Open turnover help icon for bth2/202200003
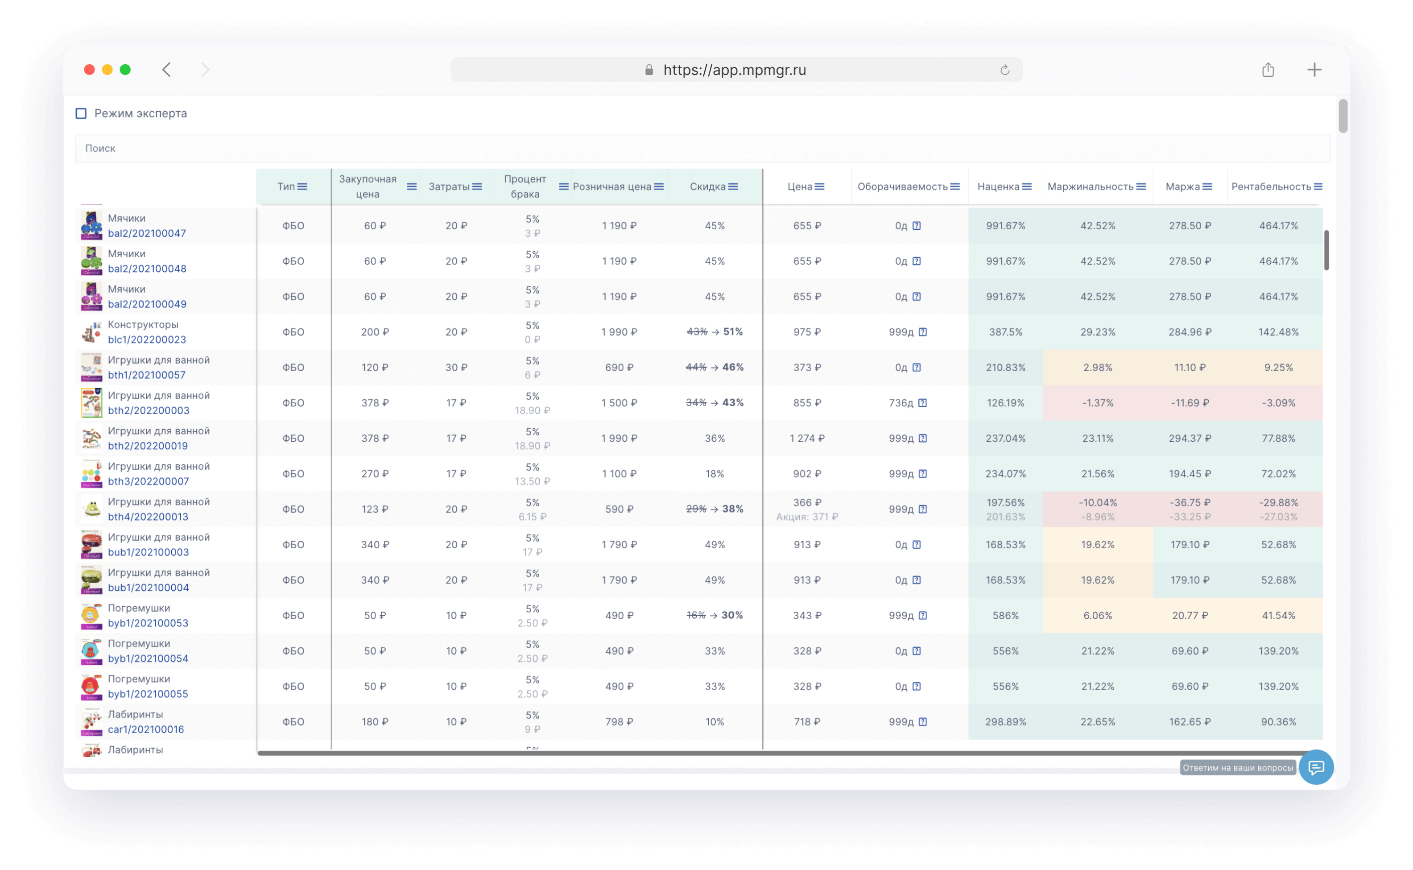 (x=922, y=403)
